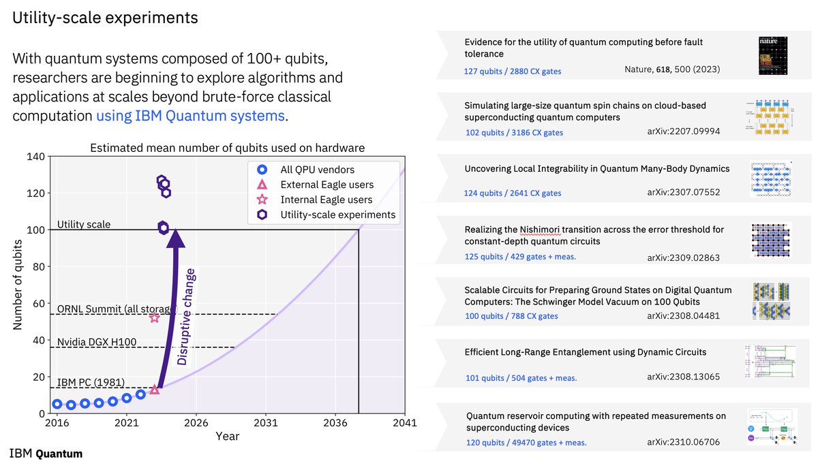818x474 pixels.
Task: Select the arXiv:2309.02863 reference
Action: tap(683, 258)
